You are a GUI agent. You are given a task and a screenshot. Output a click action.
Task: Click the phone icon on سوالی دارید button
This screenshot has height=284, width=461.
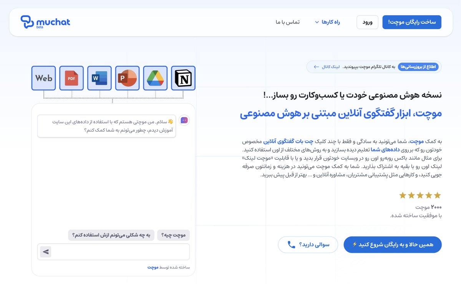point(292,244)
